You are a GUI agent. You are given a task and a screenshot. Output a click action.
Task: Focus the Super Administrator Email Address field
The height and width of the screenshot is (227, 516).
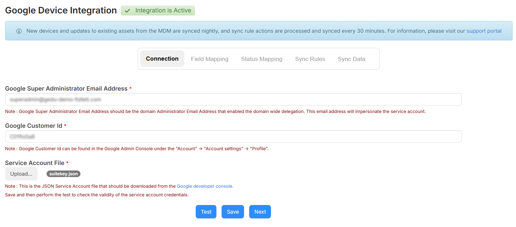coord(233,100)
